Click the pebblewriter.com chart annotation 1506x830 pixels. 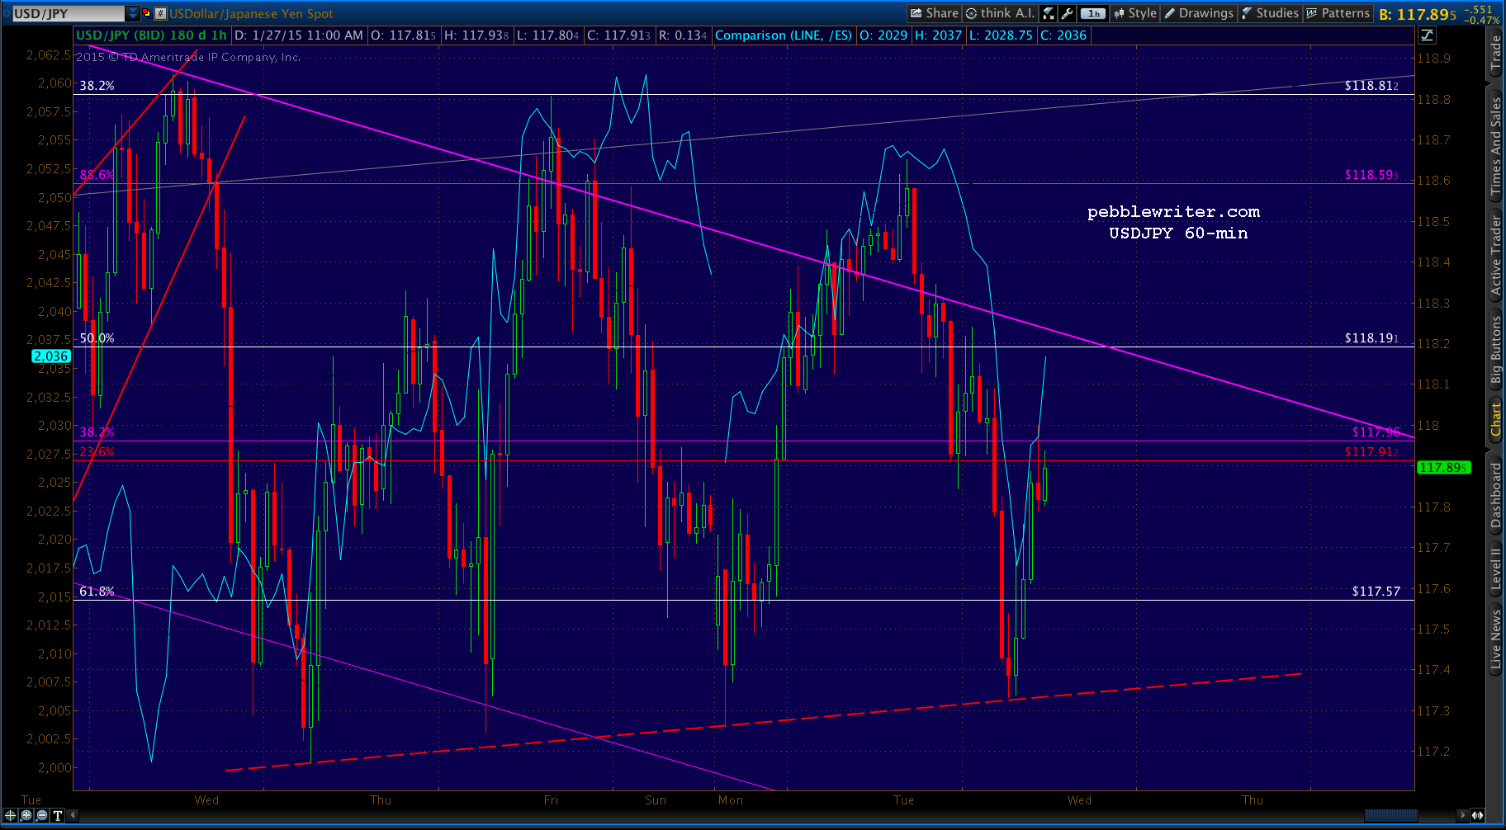tap(1174, 212)
